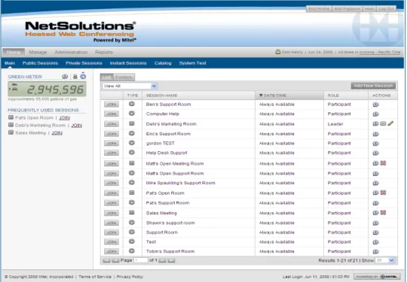Click the Green Meter timer icon
407x282 pixels.
[83, 76]
